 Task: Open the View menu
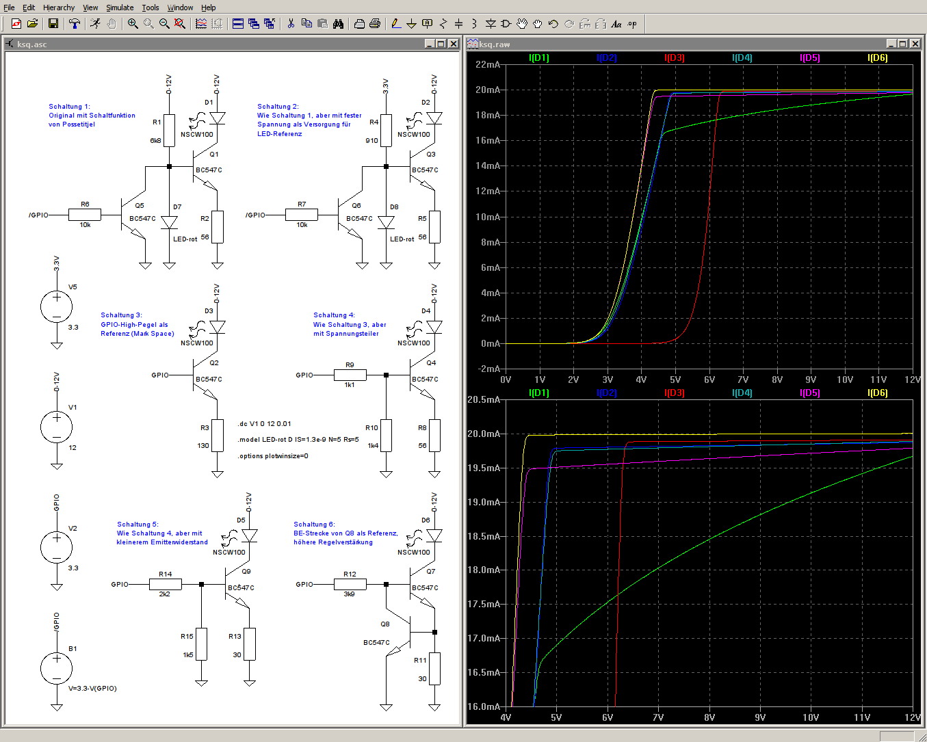(x=90, y=8)
